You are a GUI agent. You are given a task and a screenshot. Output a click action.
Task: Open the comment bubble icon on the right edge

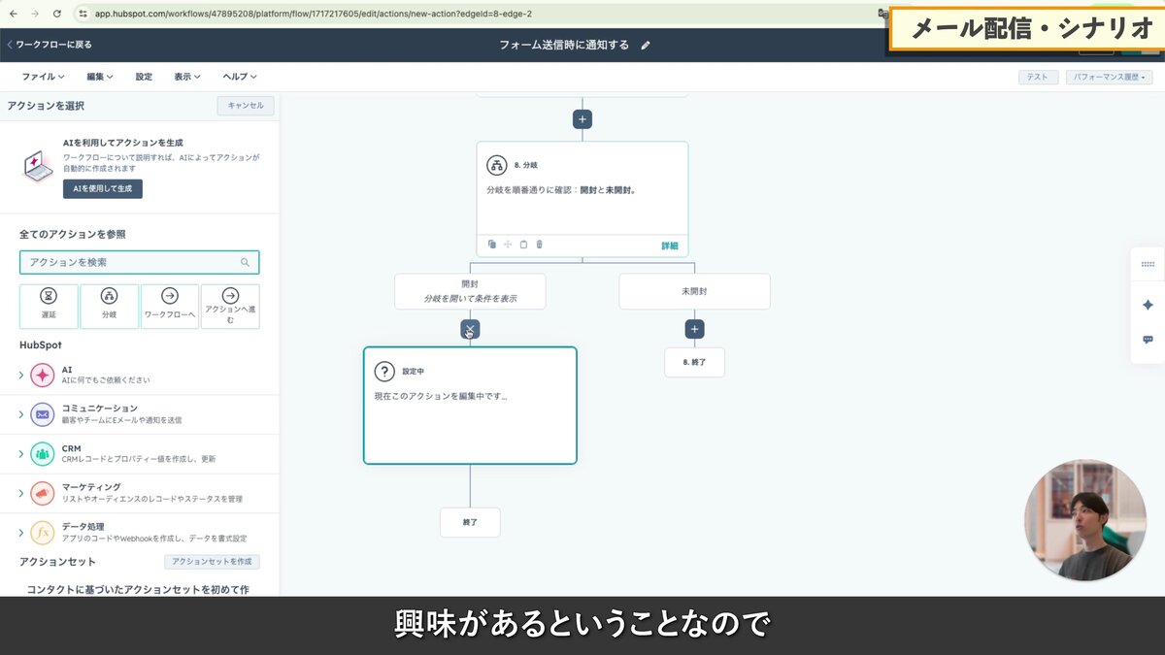click(x=1148, y=340)
